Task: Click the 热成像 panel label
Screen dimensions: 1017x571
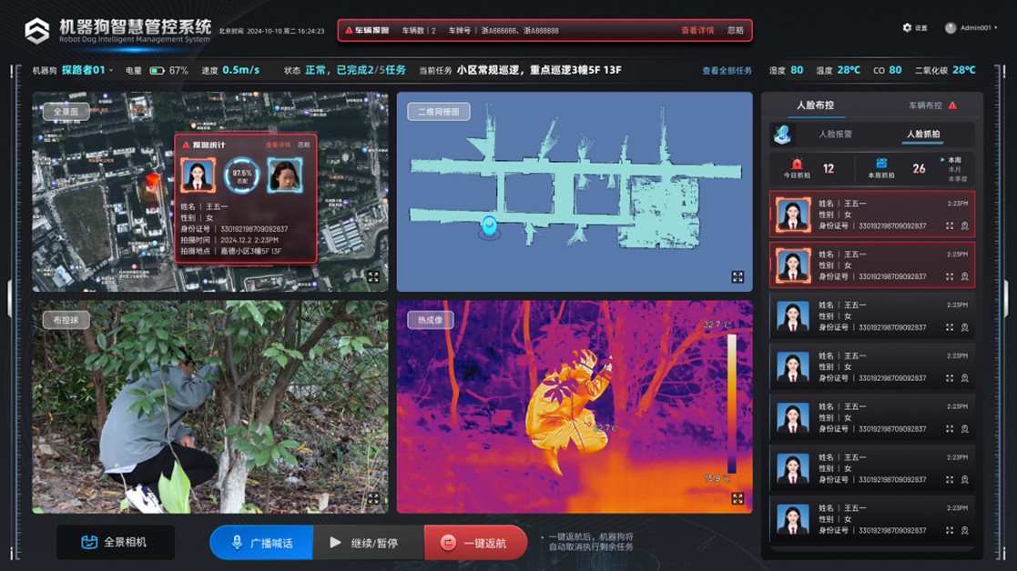Action: pos(431,320)
